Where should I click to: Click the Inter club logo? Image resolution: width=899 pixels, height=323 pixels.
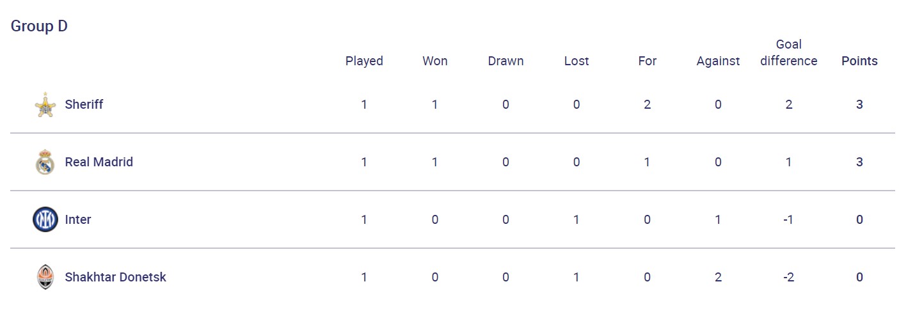pyautogui.click(x=45, y=220)
